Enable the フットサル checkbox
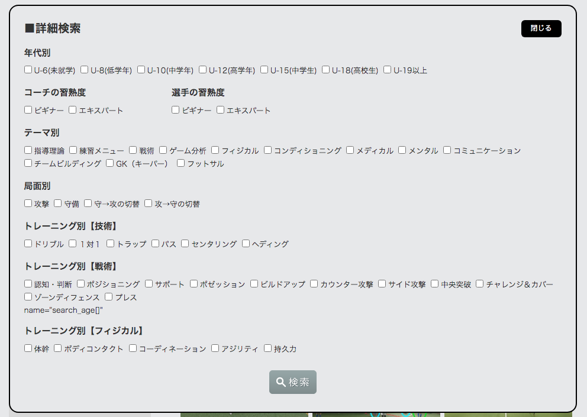Viewport: 587px width, 417px height. click(181, 163)
